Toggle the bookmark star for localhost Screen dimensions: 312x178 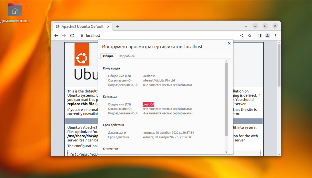250,35
